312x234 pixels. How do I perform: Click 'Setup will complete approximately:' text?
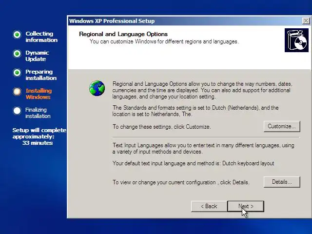coord(39,133)
